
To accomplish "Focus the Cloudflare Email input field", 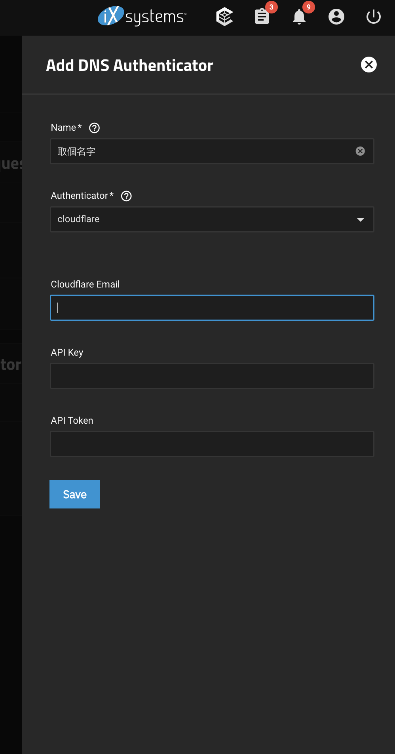I will tap(212, 308).
